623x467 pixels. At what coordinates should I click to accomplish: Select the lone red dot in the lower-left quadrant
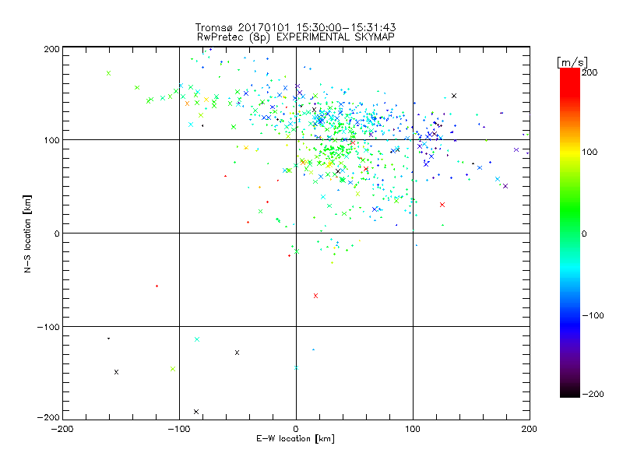coord(157,286)
